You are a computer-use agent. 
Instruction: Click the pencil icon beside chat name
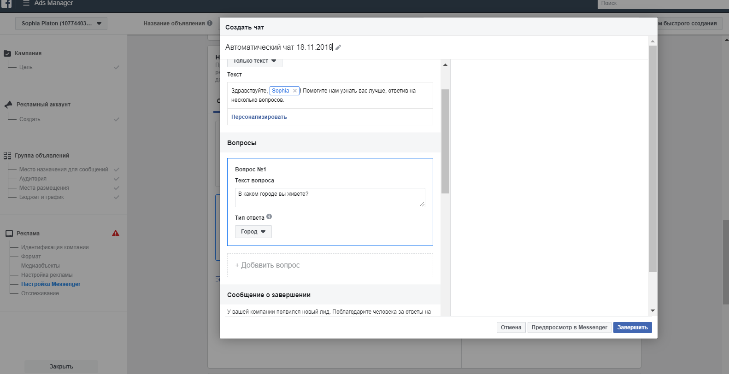338,47
